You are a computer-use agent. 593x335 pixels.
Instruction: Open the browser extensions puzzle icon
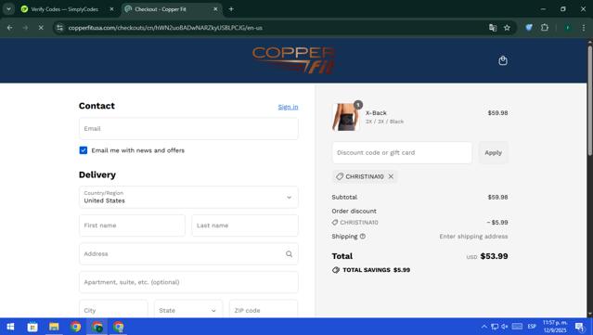545,28
